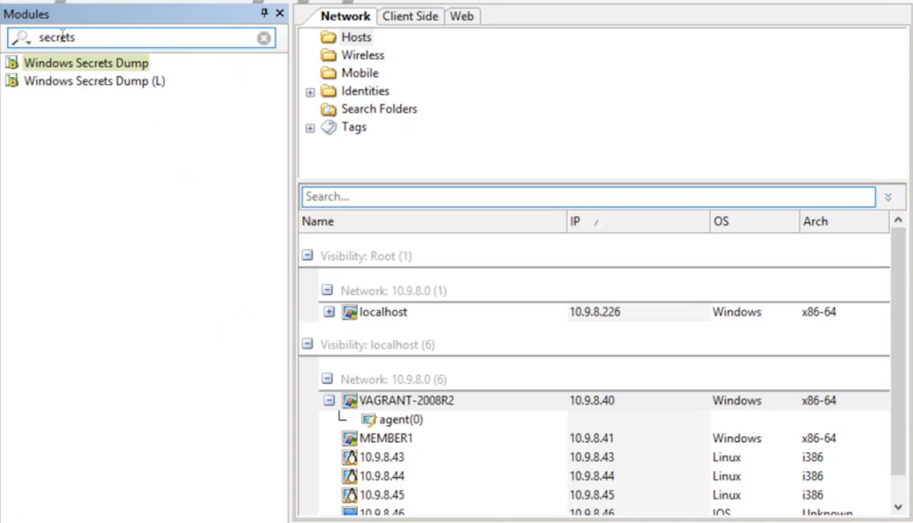Image resolution: width=913 pixels, height=523 pixels.
Task: Click the hosts Search input field
Action: tap(588, 196)
